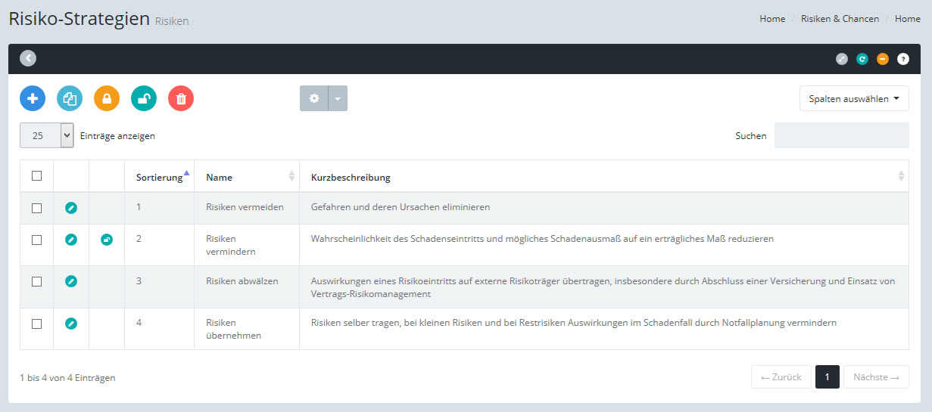Open the 'Spalten auswählen' dropdown
This screenshot has height=412, width=932.
pyautogui.click(x=854, y=98)
